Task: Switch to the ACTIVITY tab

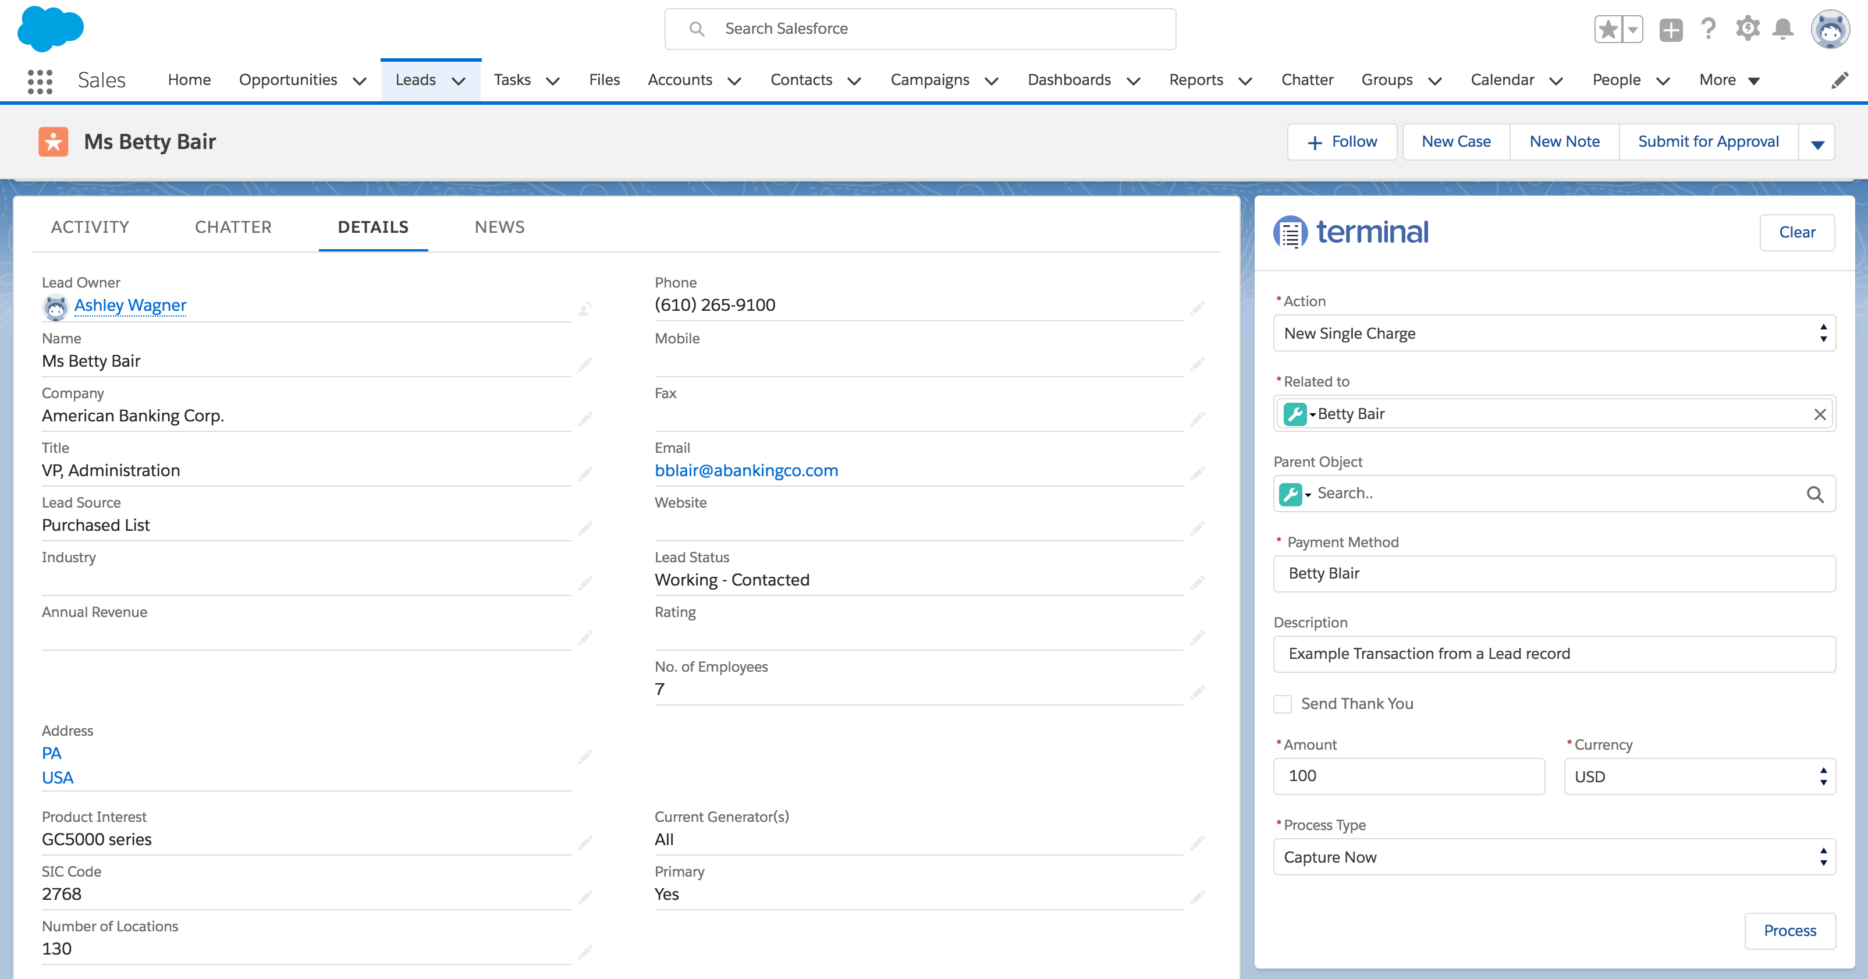Action: tap(90, 228)
